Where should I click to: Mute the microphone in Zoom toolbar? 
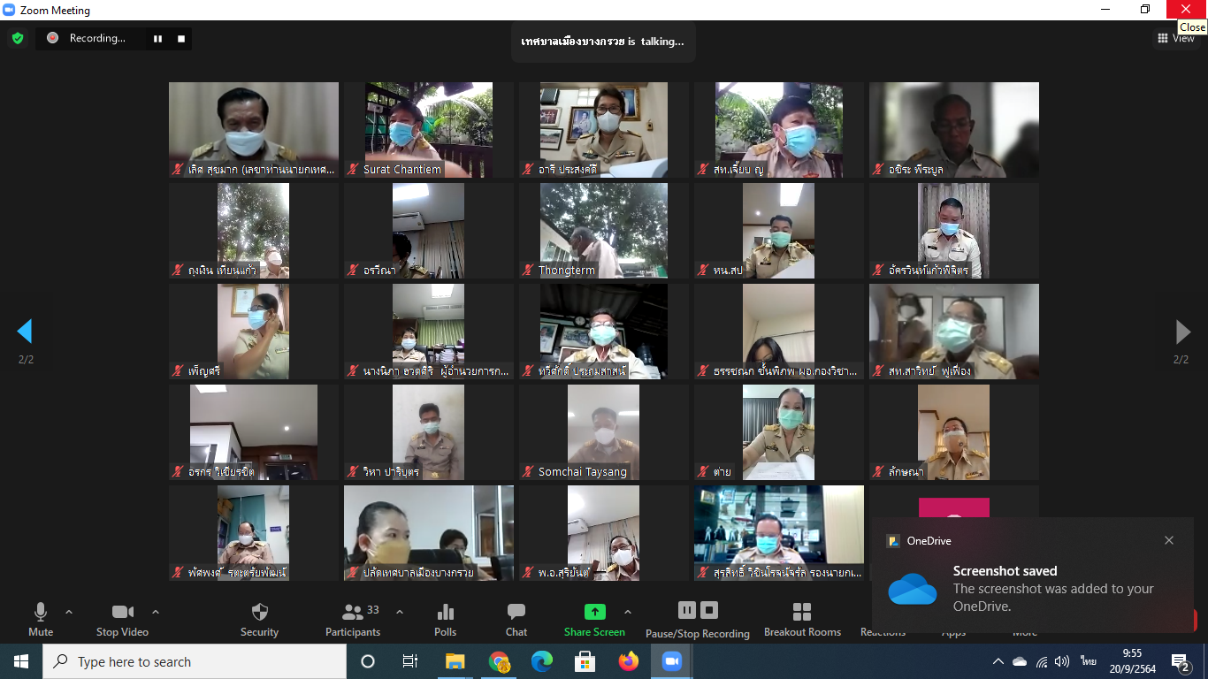(x=40, y=620)
